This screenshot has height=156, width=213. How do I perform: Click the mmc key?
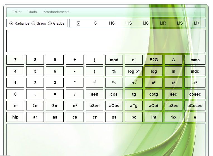pyautogui.click(x=195, y=60)
